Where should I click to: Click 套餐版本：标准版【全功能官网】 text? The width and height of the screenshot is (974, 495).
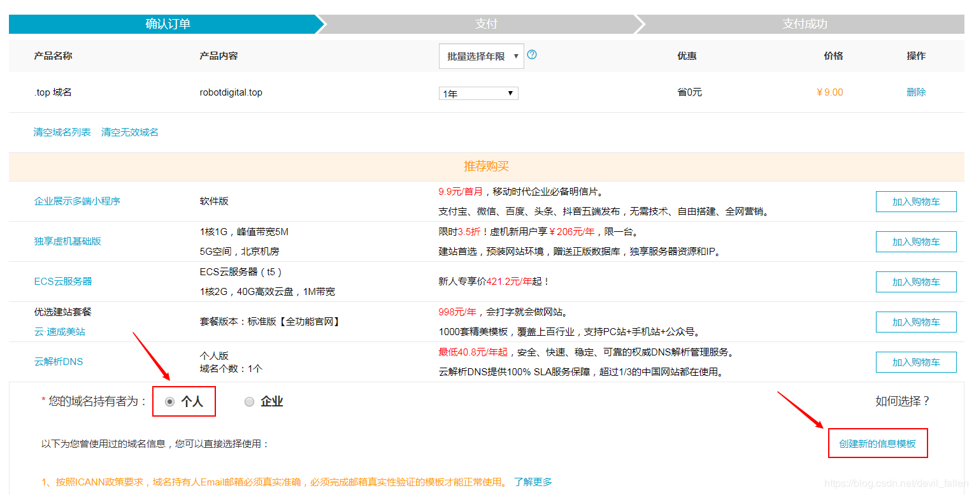coord(271,322)
